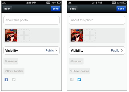The image size is (129, 92).
Task: Tap Back in right phone header
Action: pyautogui.click(x=73, y=8)
